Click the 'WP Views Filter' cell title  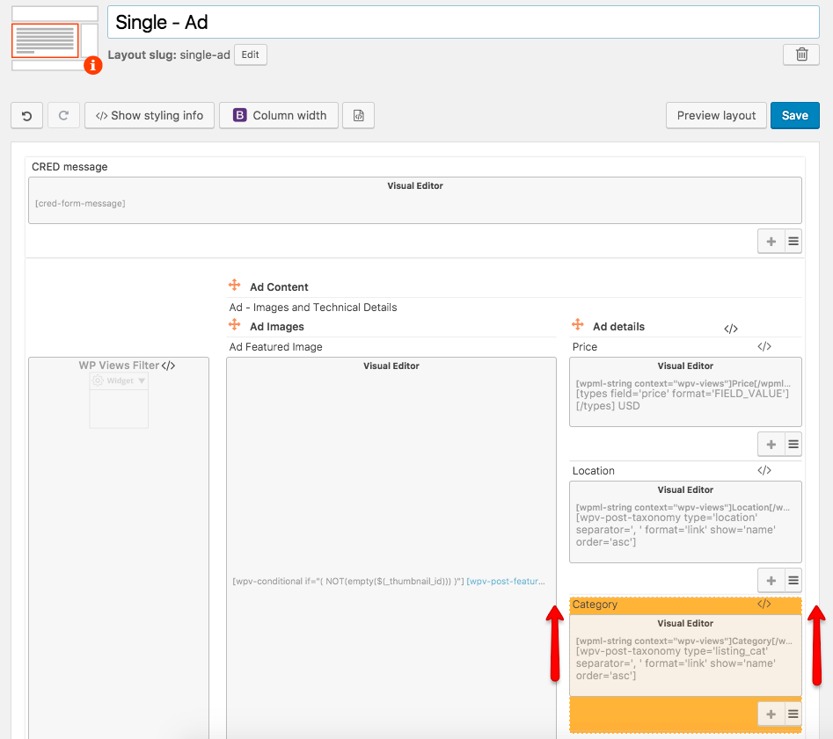119,366
